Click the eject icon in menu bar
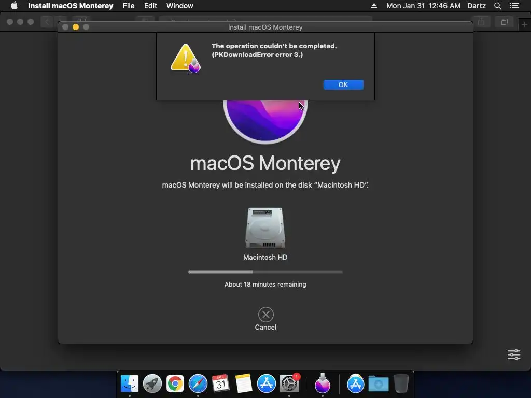The width and height of the screenshot is (531, 398). pyautogui.click(x=374, y=6)
